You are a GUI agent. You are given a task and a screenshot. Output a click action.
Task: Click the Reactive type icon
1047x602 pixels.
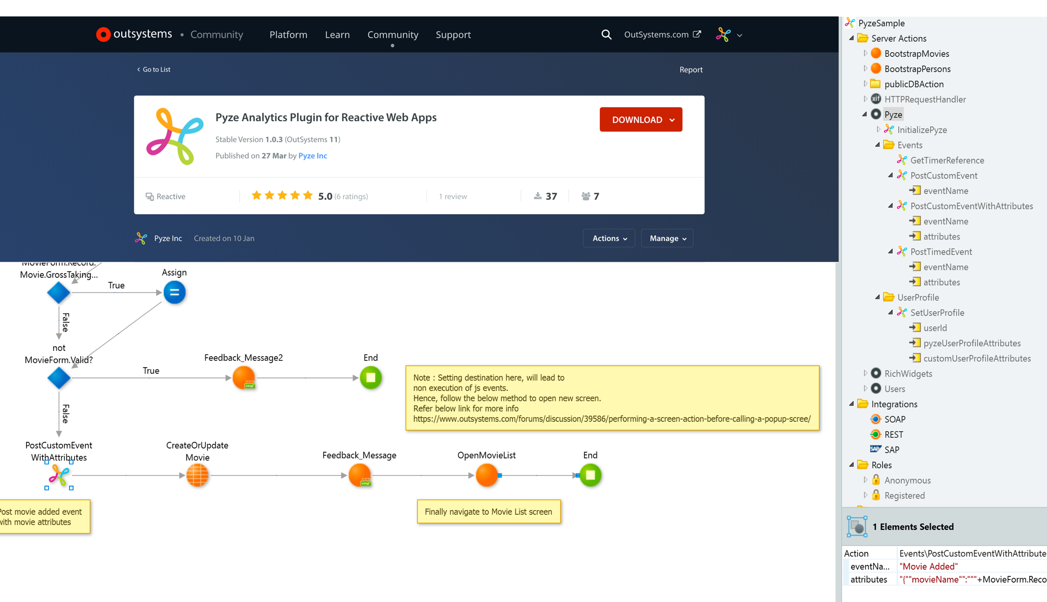149,196
